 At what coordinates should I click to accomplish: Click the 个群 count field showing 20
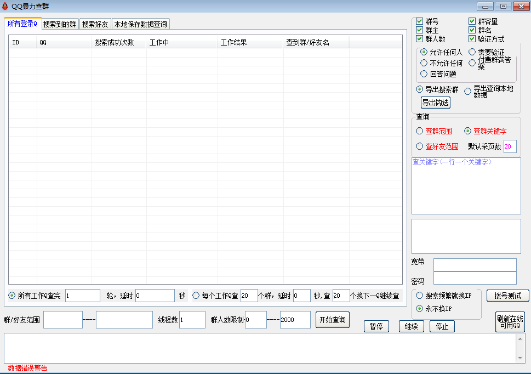click(x=249, y=296)
